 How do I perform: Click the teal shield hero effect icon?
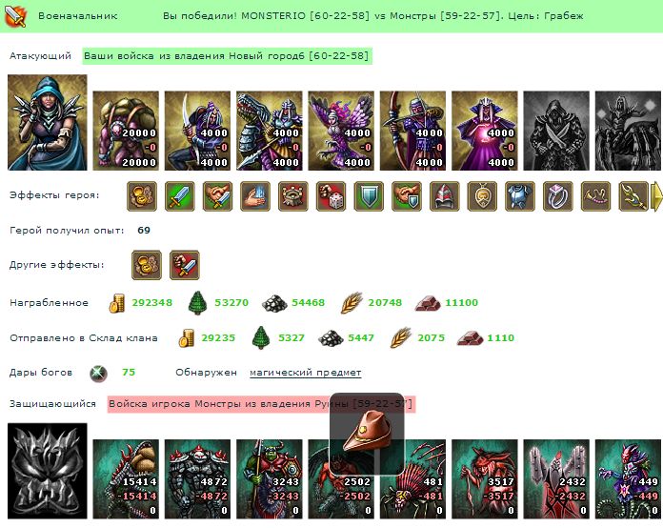(x=369, y=196)
